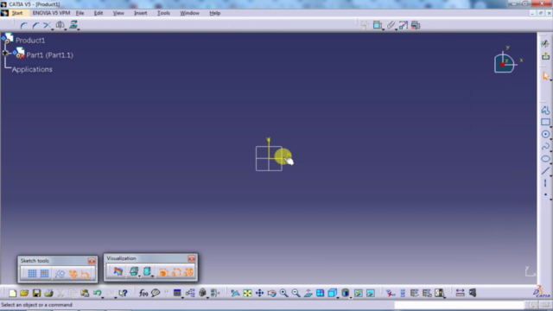The image size is (553, 311).
Task: Click the view compass at top right
Action: (505, 62)
